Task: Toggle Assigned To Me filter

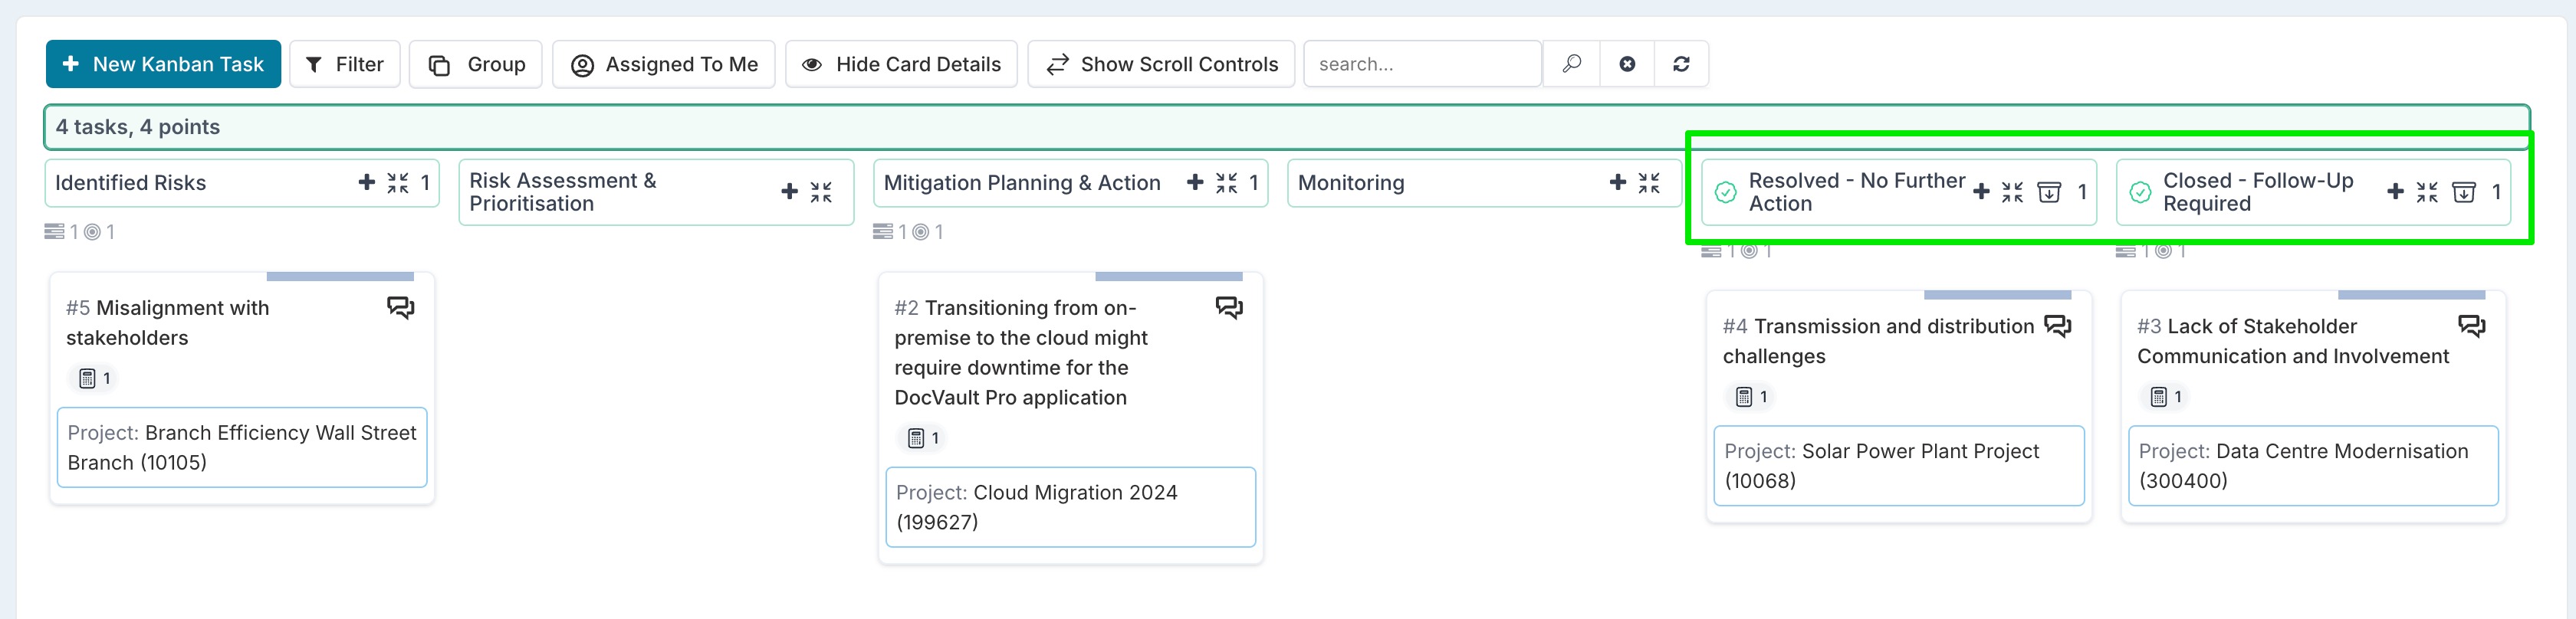Action: click(x=664, y=64)
